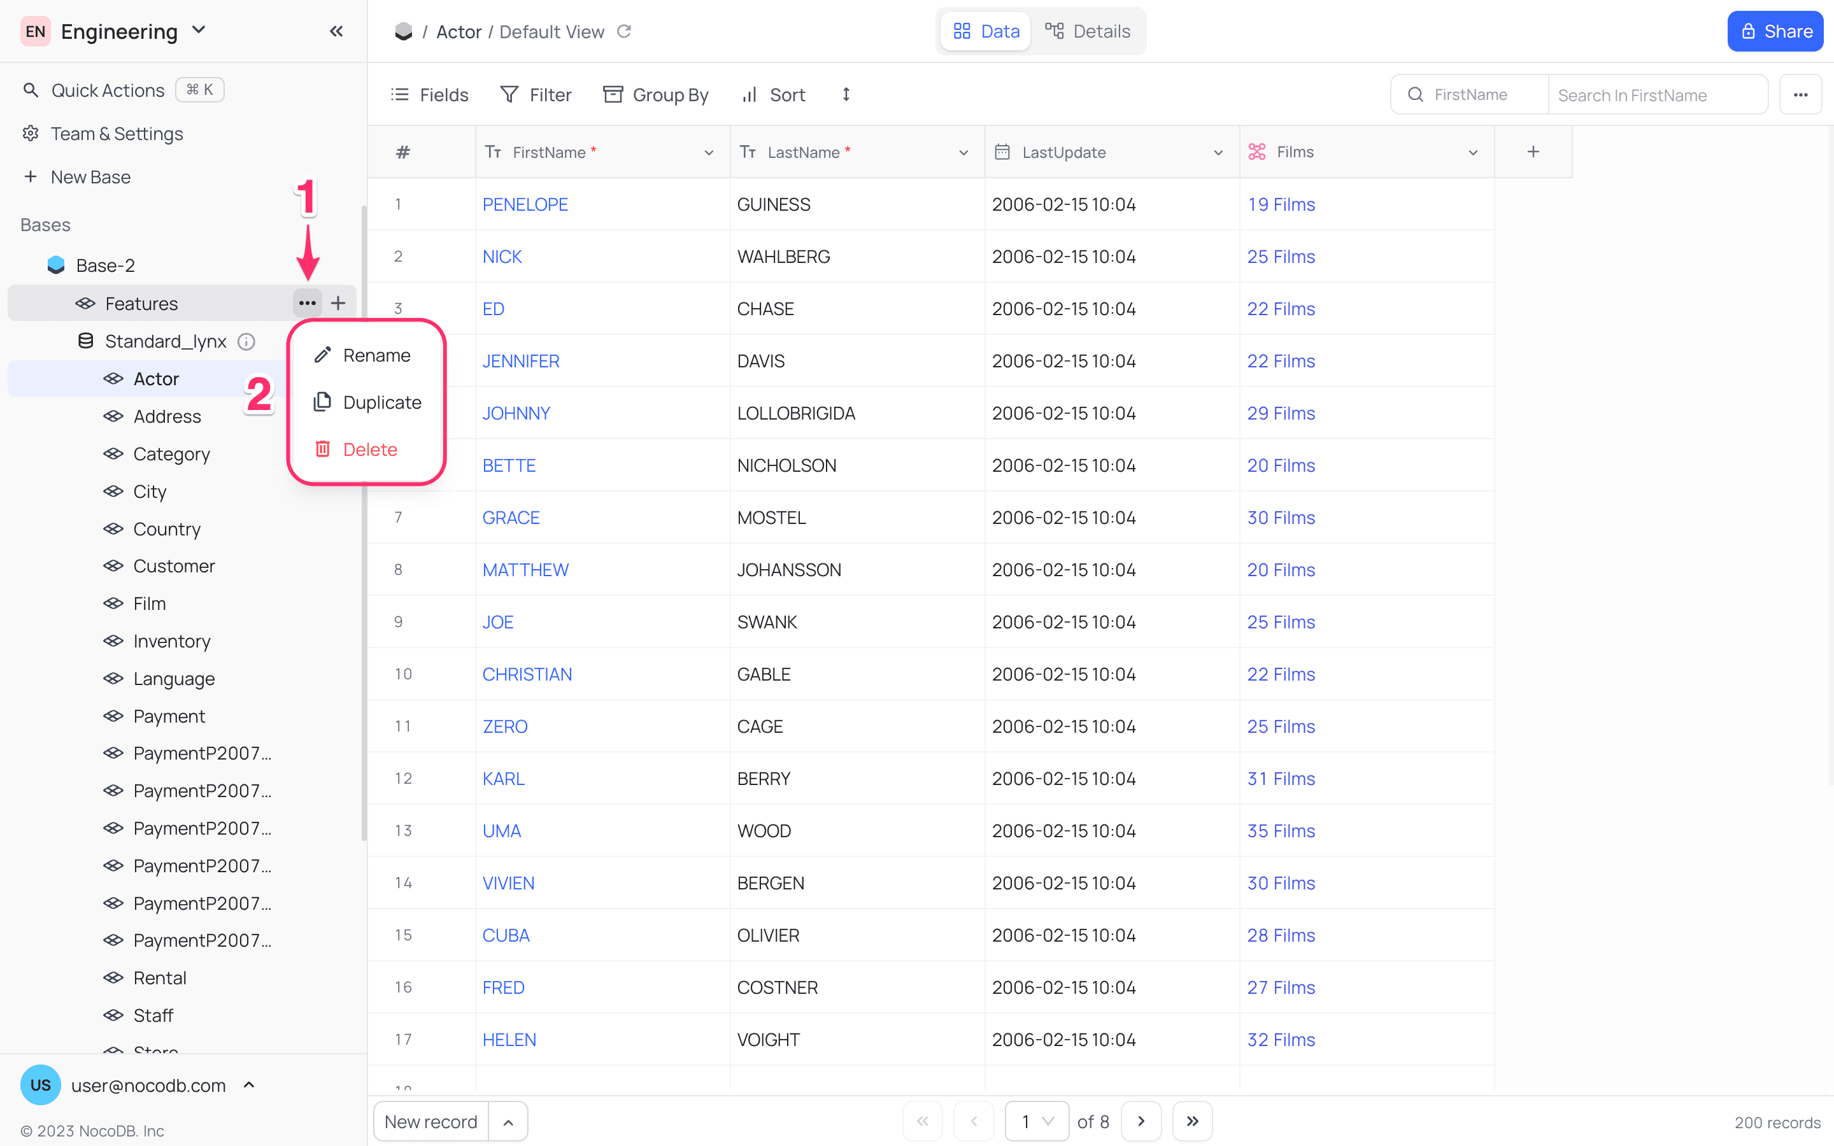1834x1146 pixels.
Task: Open Team & Settings
Action: pyautogui.click(x=104, y=134)
